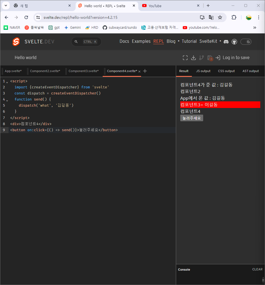Screen dimensions: 265x285
Task: Click Log in to save
Action: (232, 58)
